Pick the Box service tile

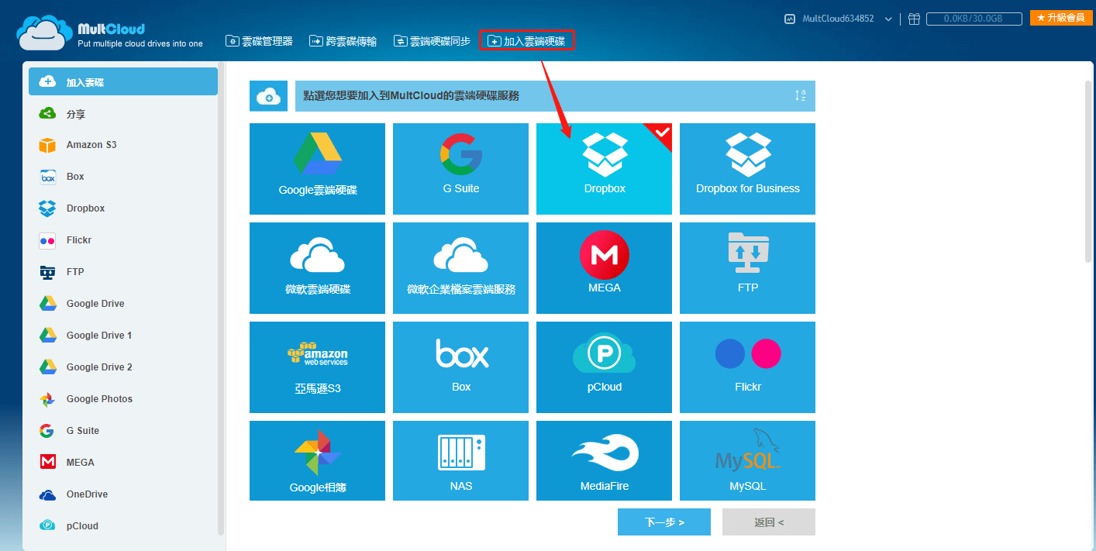[x=460, y=367]
